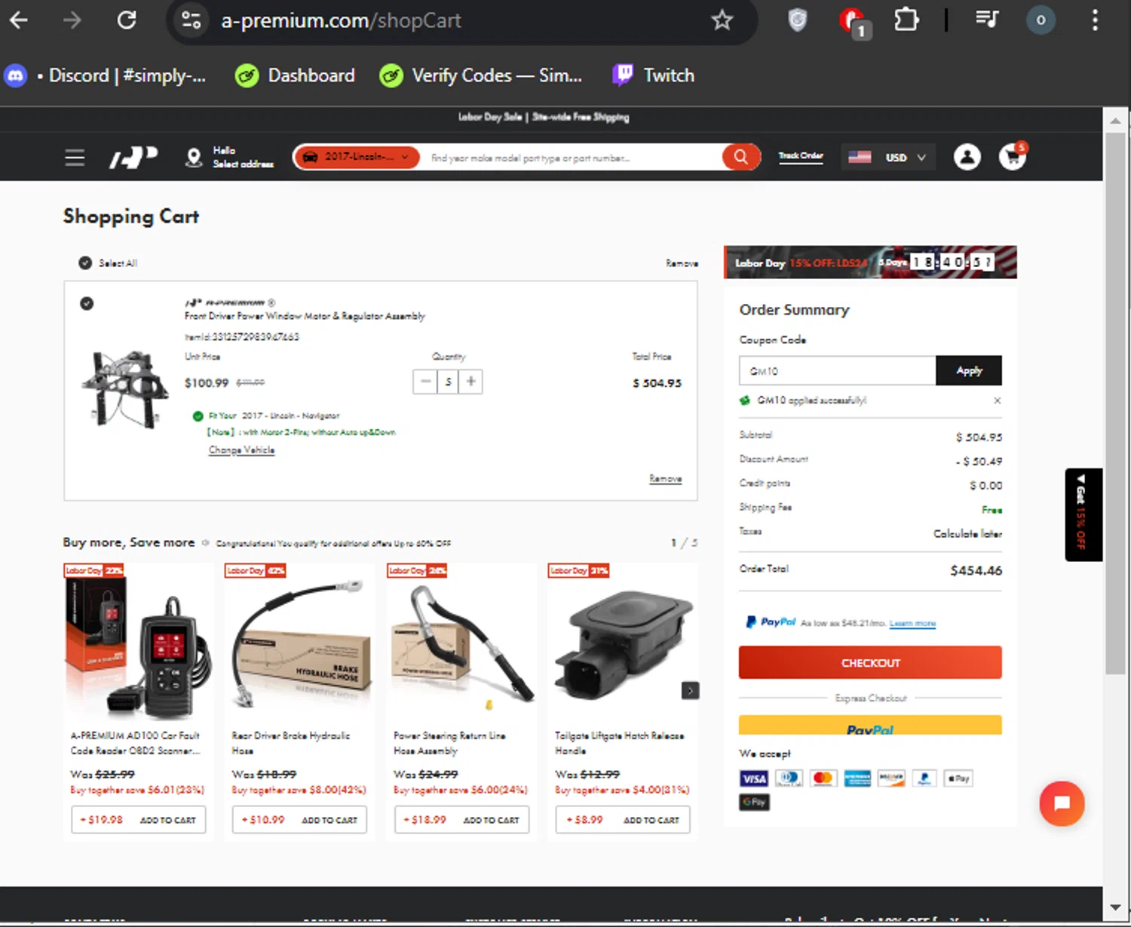Increase quantity with the plus button
The image size is (1131, 927).
(470, 382)
